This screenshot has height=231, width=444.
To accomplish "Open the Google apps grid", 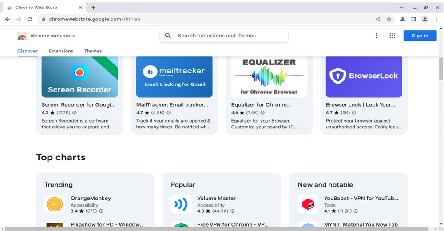I will coord(392,36).
